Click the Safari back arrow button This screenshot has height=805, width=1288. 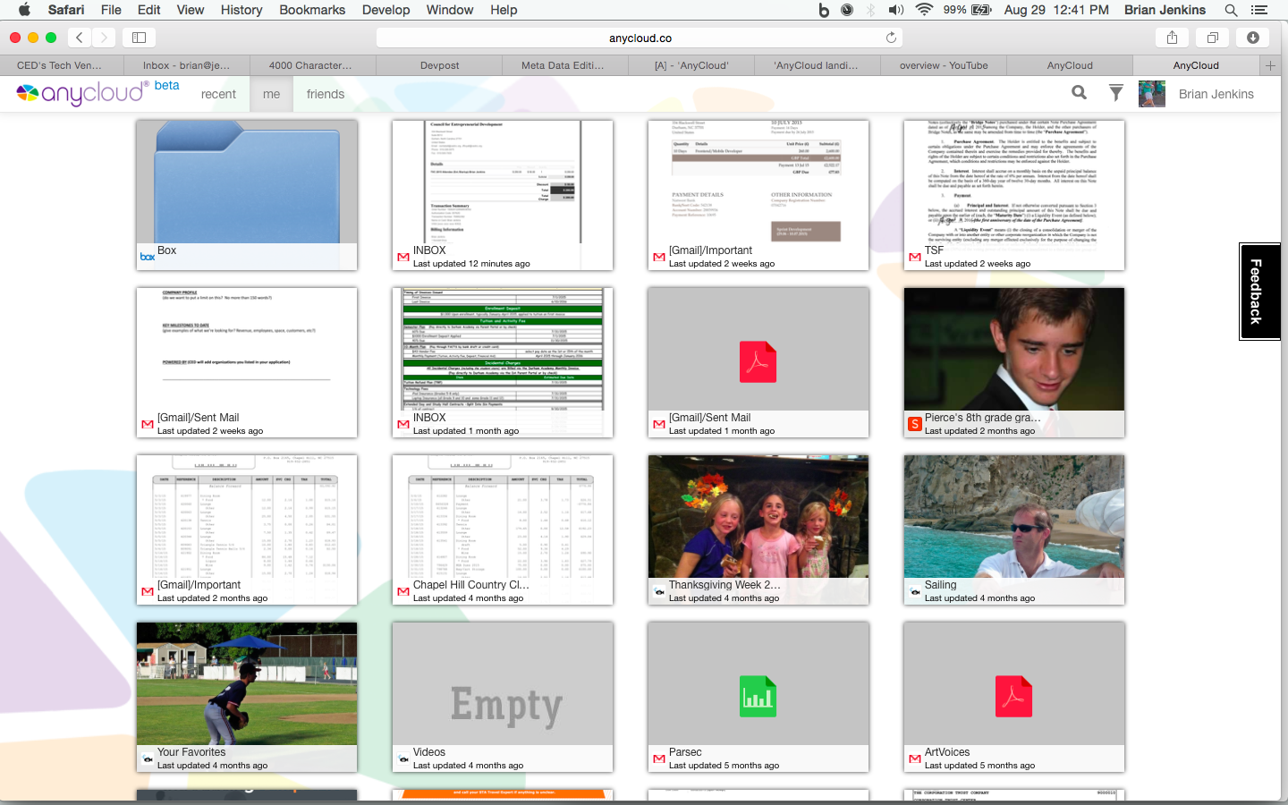(x=80, y=38)
